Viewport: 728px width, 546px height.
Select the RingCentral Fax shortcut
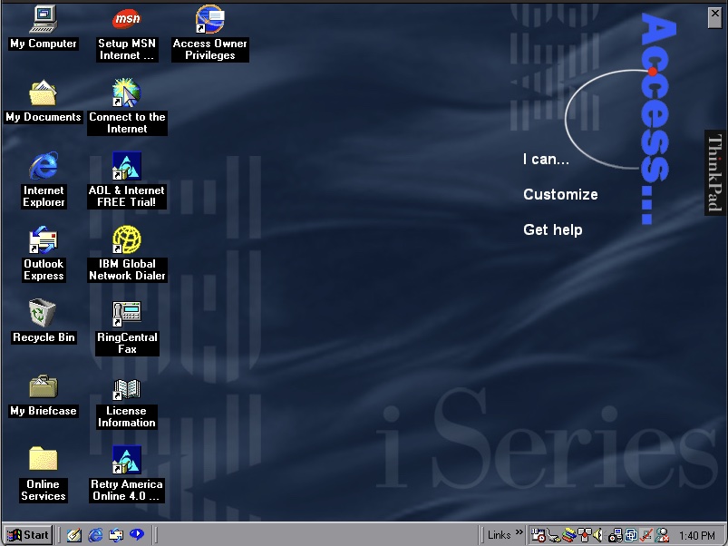click(x=126, y=314)
